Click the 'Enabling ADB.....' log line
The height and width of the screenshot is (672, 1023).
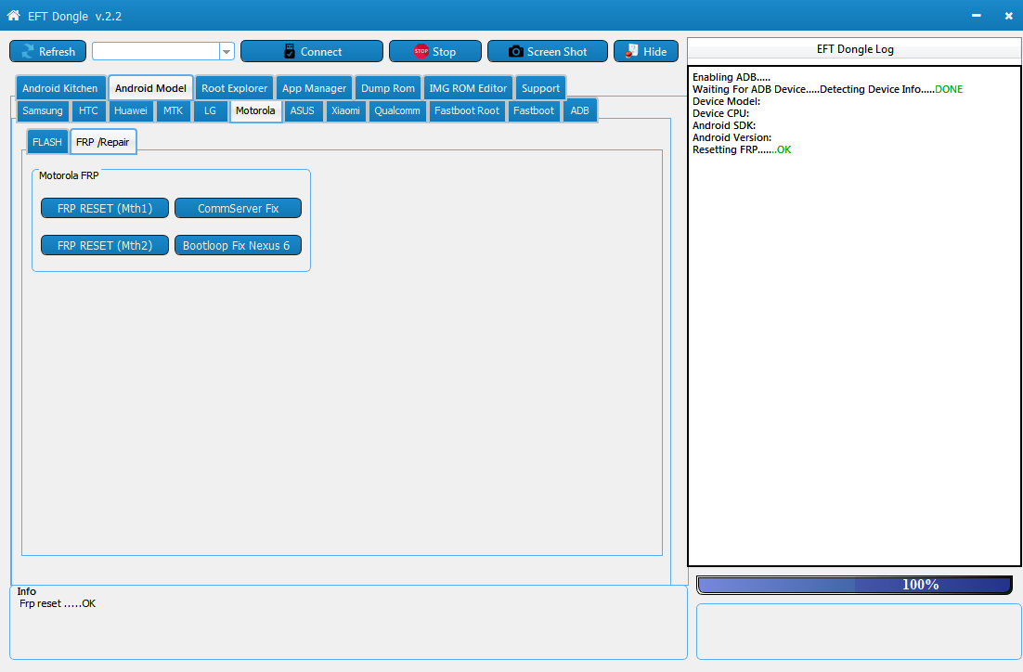[732, 78]
